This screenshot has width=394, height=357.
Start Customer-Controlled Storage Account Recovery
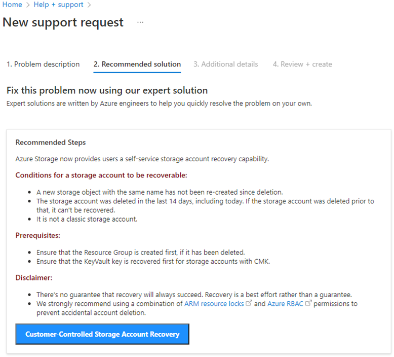[102, 334]
